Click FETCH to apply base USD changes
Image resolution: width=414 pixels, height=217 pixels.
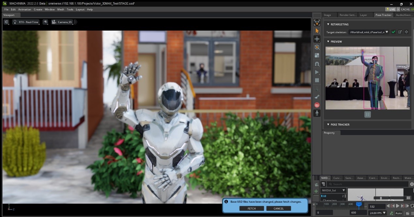[x=252, y=208]
